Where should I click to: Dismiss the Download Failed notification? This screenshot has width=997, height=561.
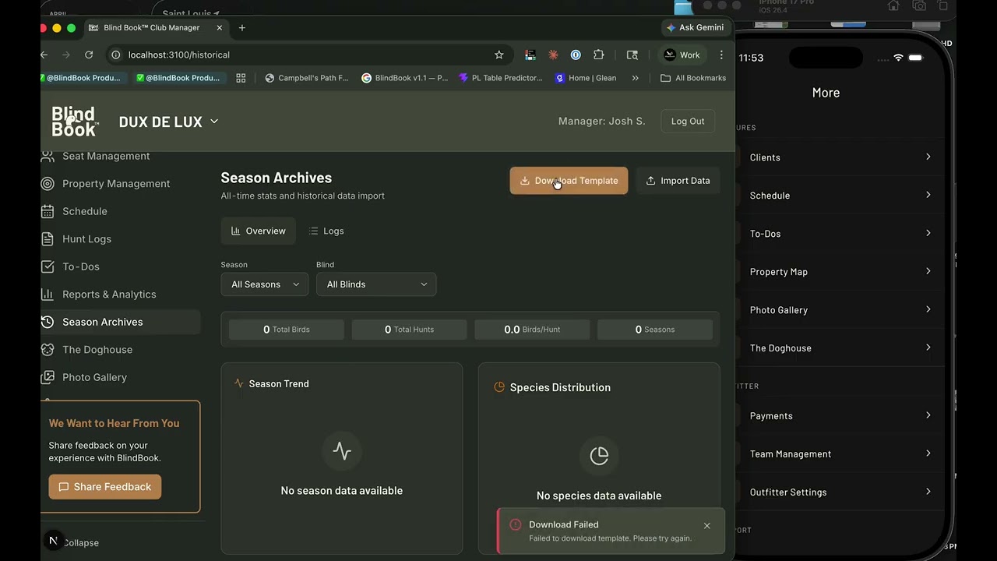[707, 526]
